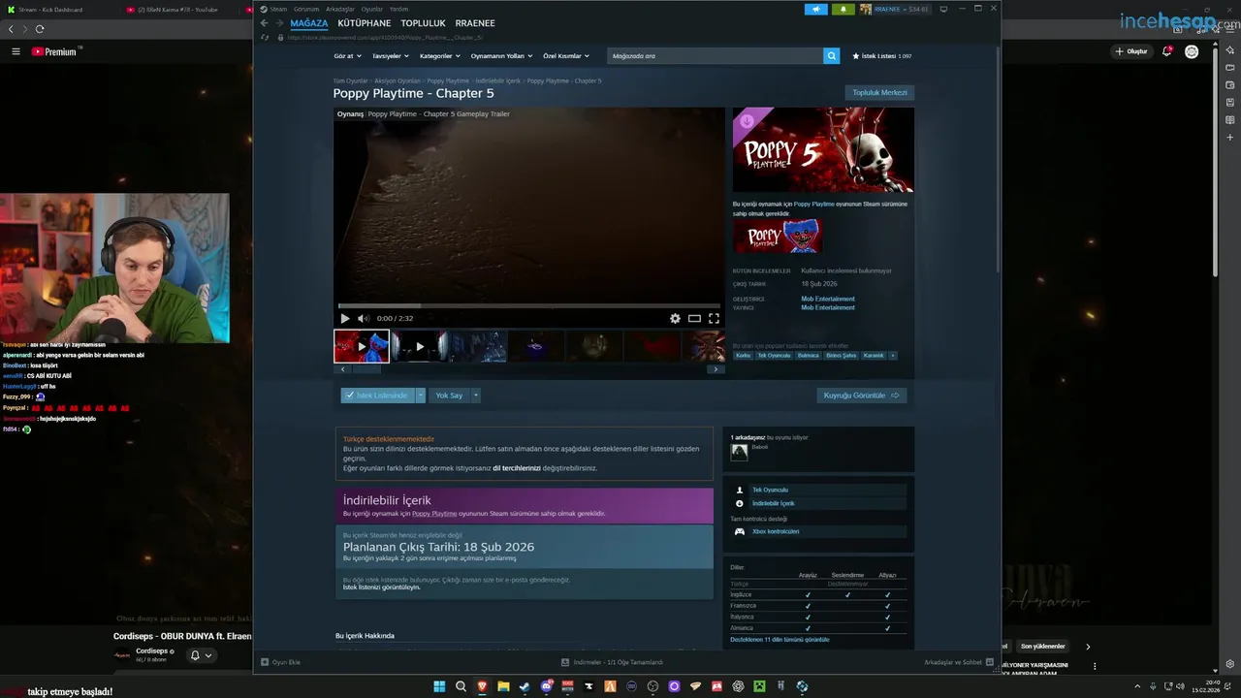Open the Oyunlar menu

372,9
